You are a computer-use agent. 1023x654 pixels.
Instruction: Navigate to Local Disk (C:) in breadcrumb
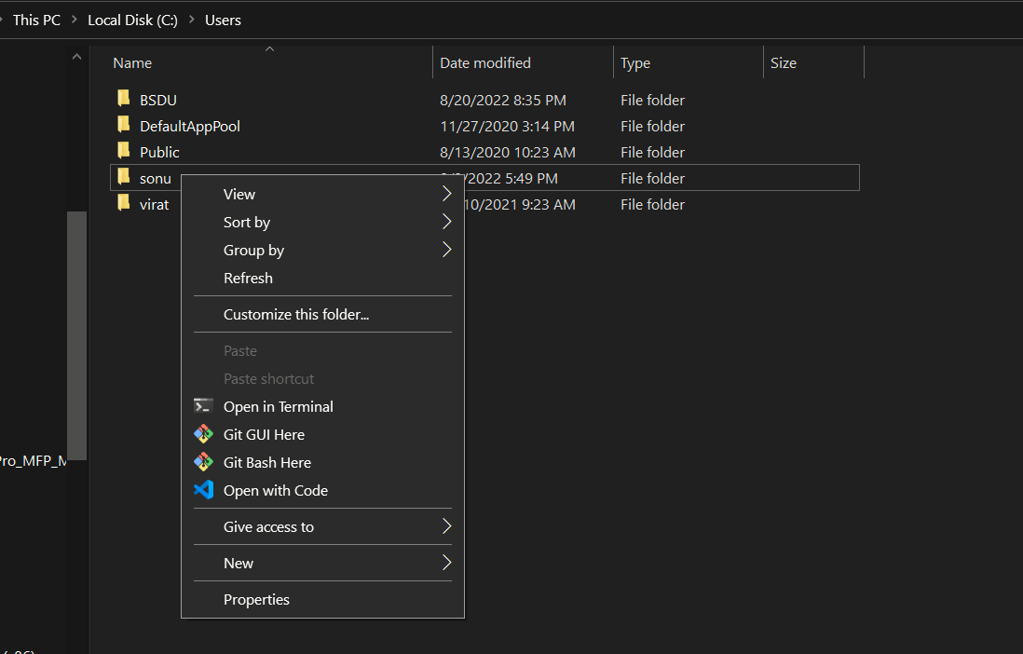point(132,20)
